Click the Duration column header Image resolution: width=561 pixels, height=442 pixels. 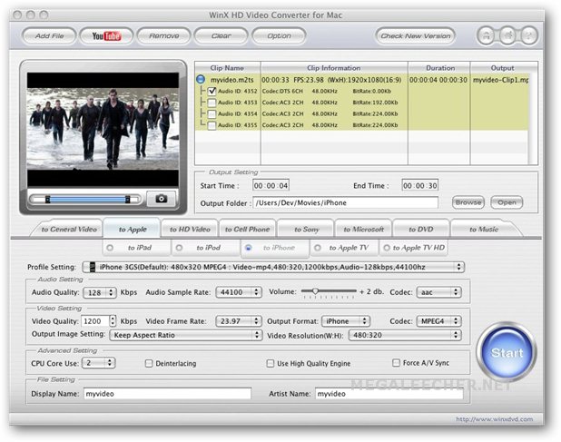[439, 67]
